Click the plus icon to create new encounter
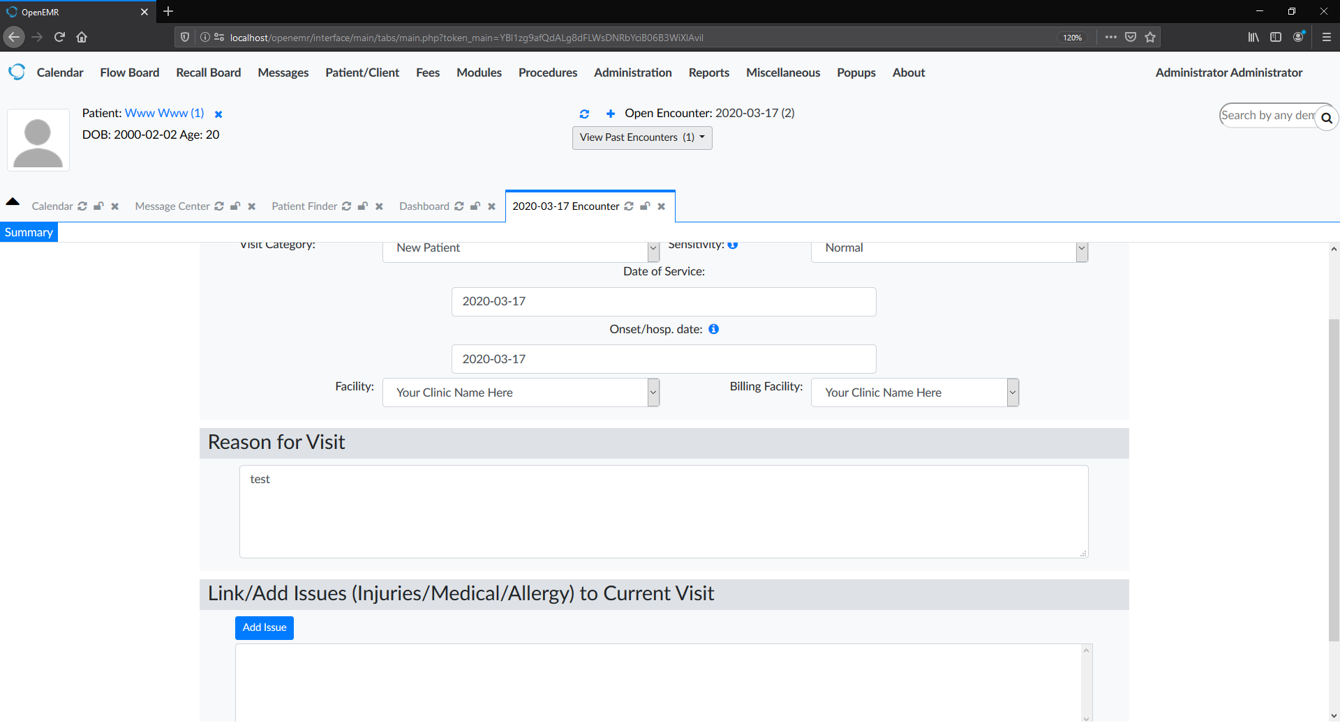Image resolution: width=1340 pixels, height=725 pixels. (610, 114)
